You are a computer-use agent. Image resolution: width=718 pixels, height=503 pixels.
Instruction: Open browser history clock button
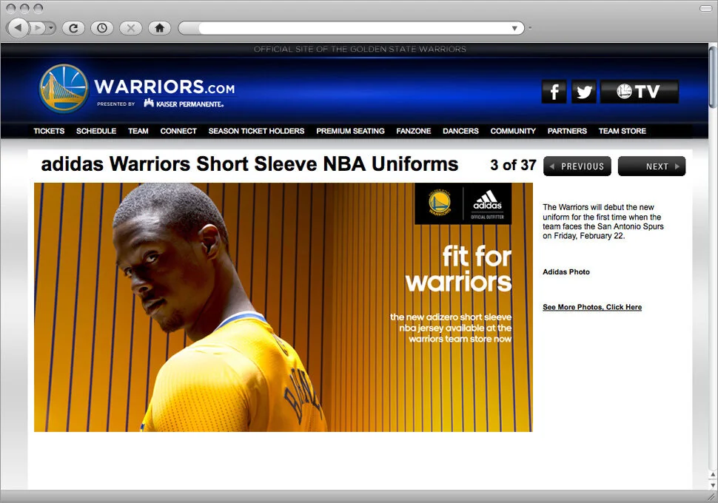click(x=102, y=28)
